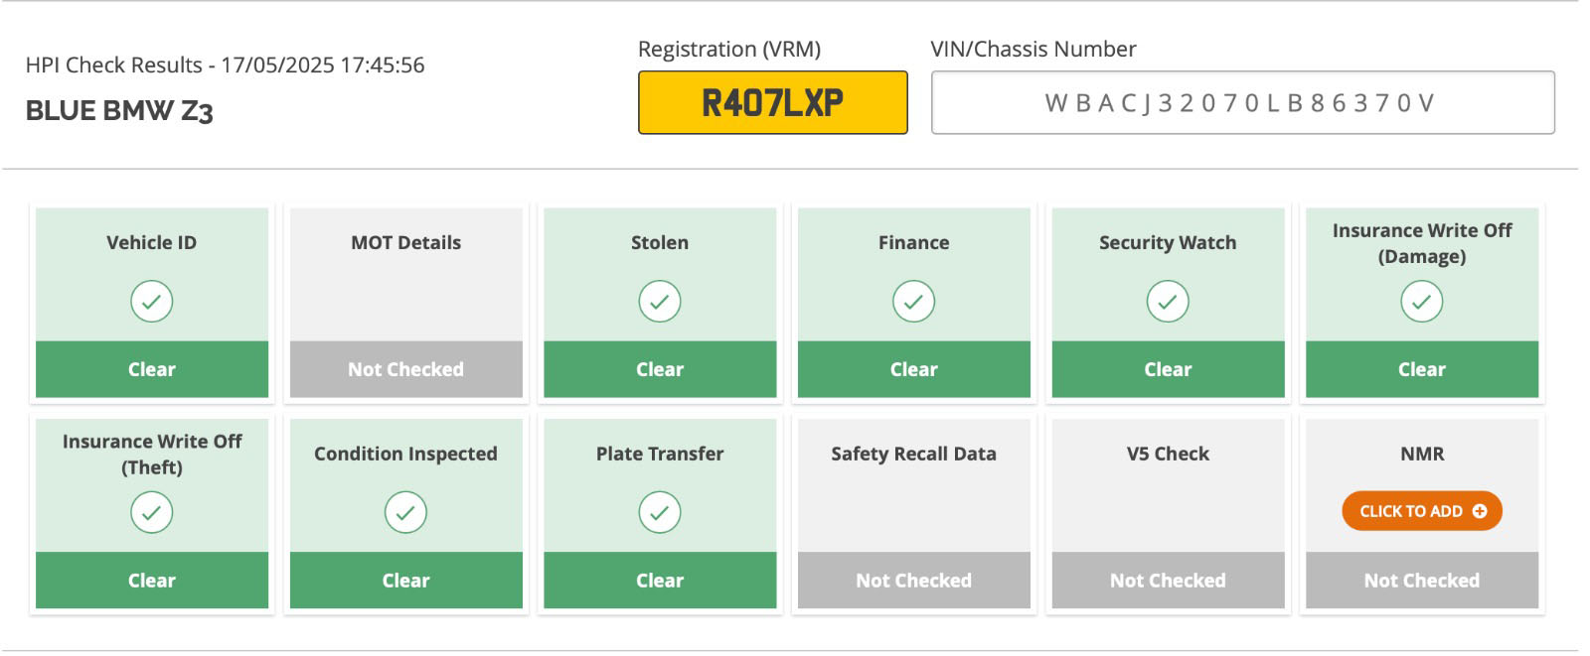1590x656 pixels.
Task: Click the Finance checkmark icon
Action: (x=914, y=302)
